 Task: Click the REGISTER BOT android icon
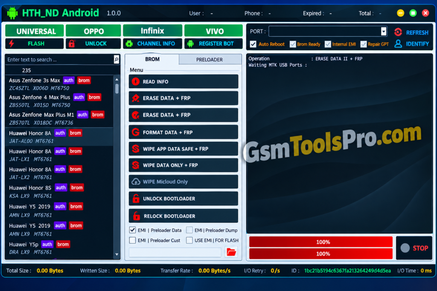pos(190,44)
